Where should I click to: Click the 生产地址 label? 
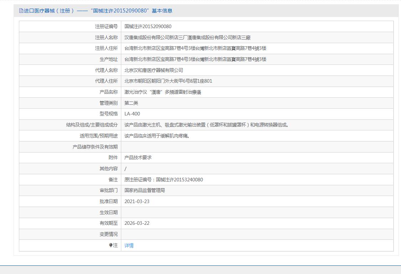108,59
